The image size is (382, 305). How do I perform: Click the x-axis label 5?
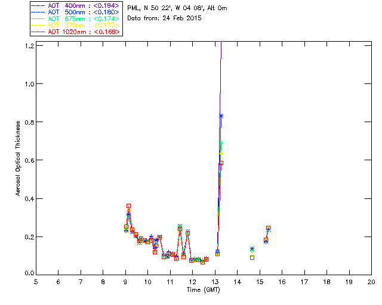[36, 282]
